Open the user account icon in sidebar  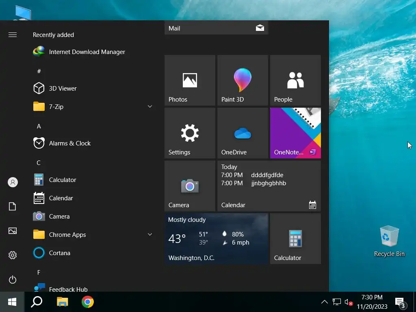pyautogui.click(x=13, y=182)
